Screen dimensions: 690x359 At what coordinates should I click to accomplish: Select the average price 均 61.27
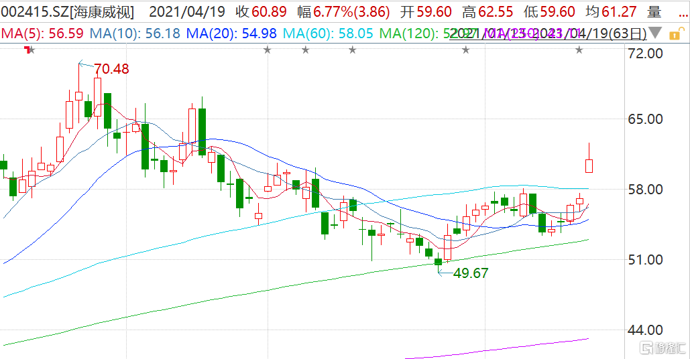tap(611, 12)
